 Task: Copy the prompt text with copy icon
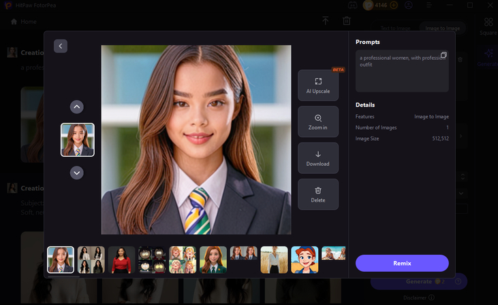(443, 55)
